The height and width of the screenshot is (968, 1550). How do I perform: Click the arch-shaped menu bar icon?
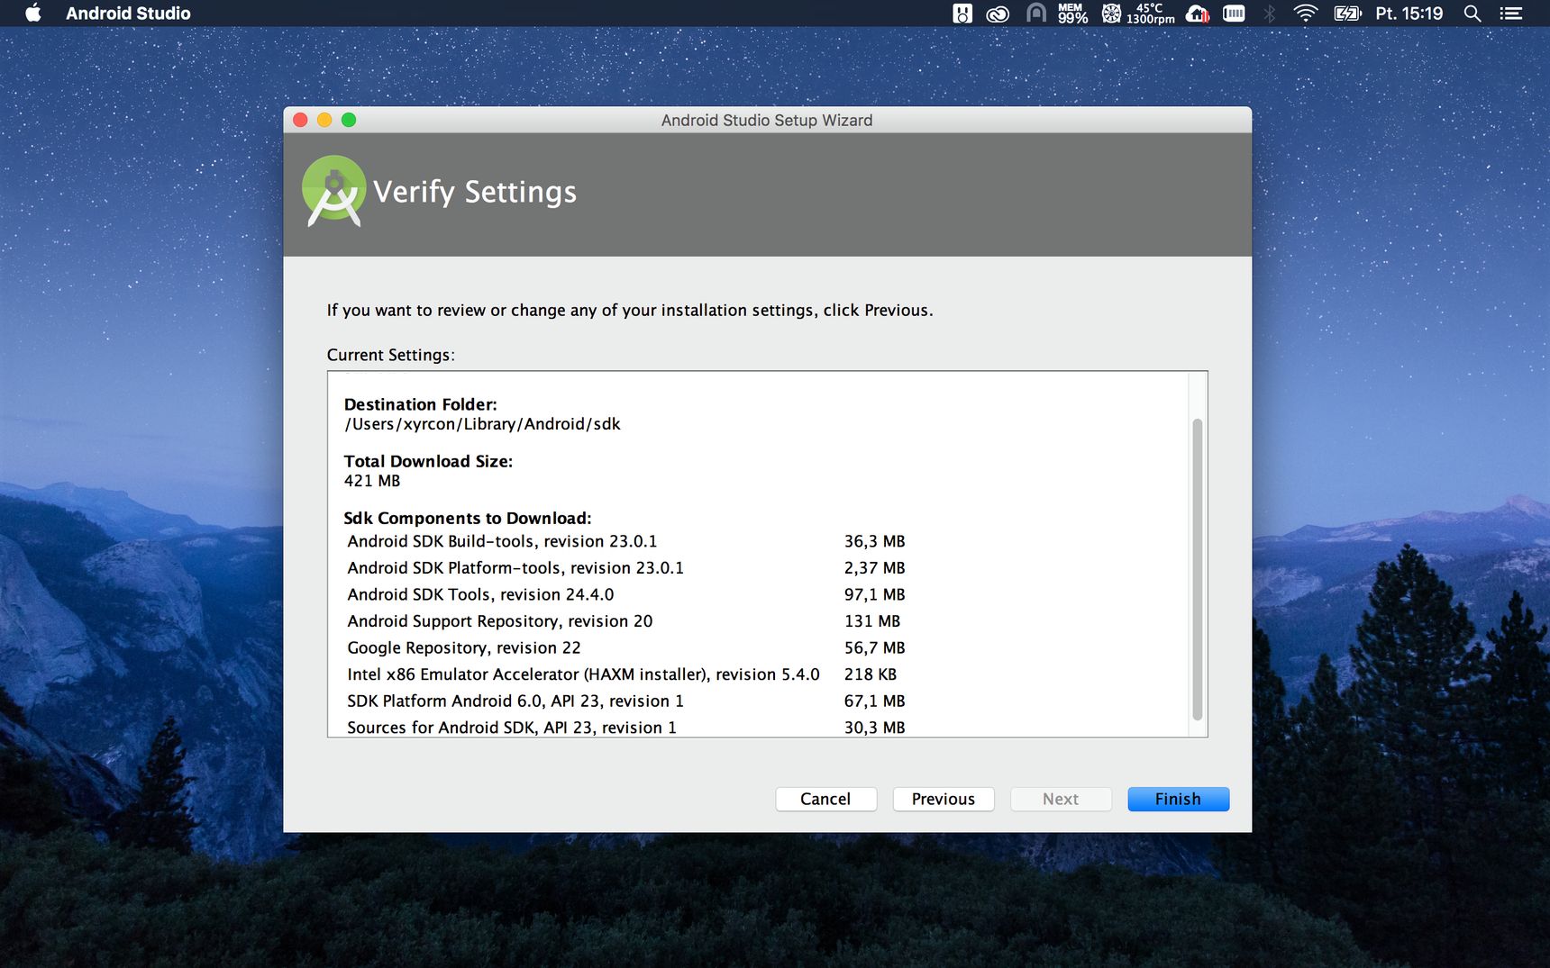pyautogui.click(x=1036, y=13)
